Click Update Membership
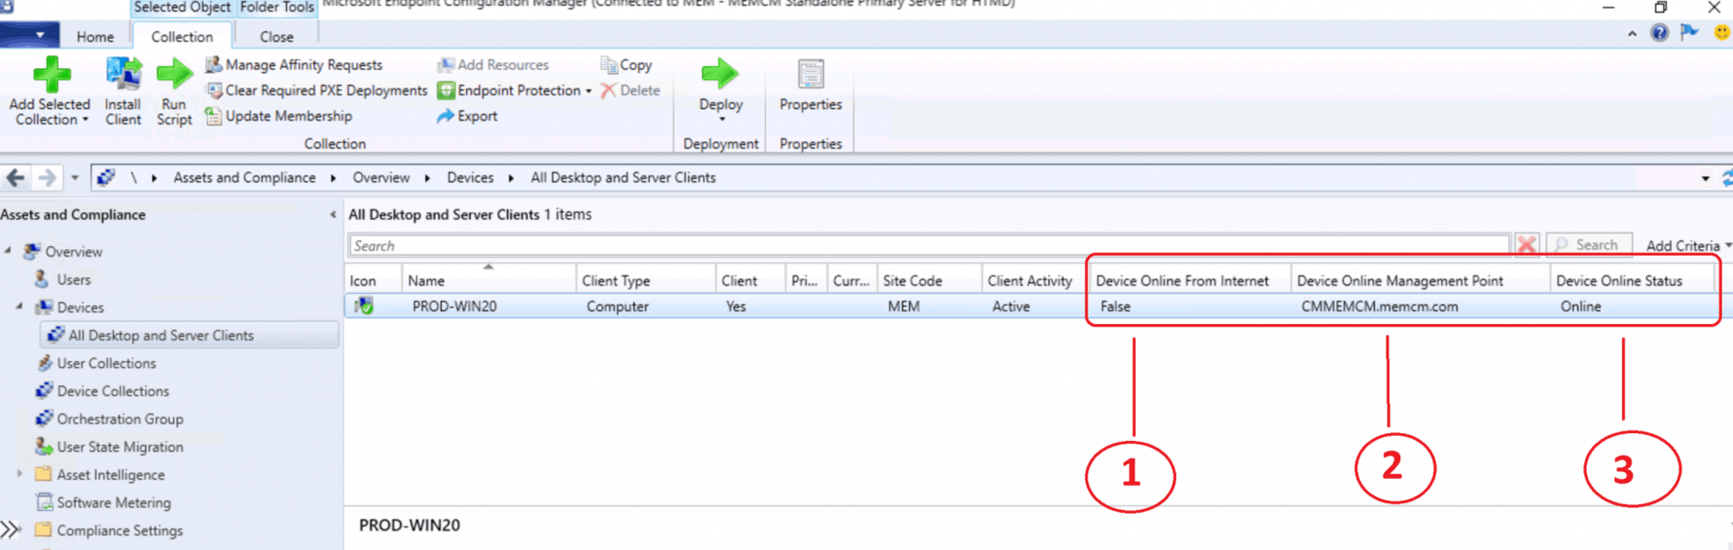This screenshot has height=550, width=1733. [x=279, y=116]
